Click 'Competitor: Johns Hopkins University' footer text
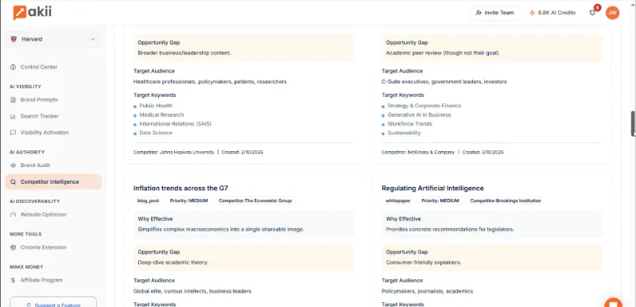Screen dimensions: 636x307 click(173, 152)
